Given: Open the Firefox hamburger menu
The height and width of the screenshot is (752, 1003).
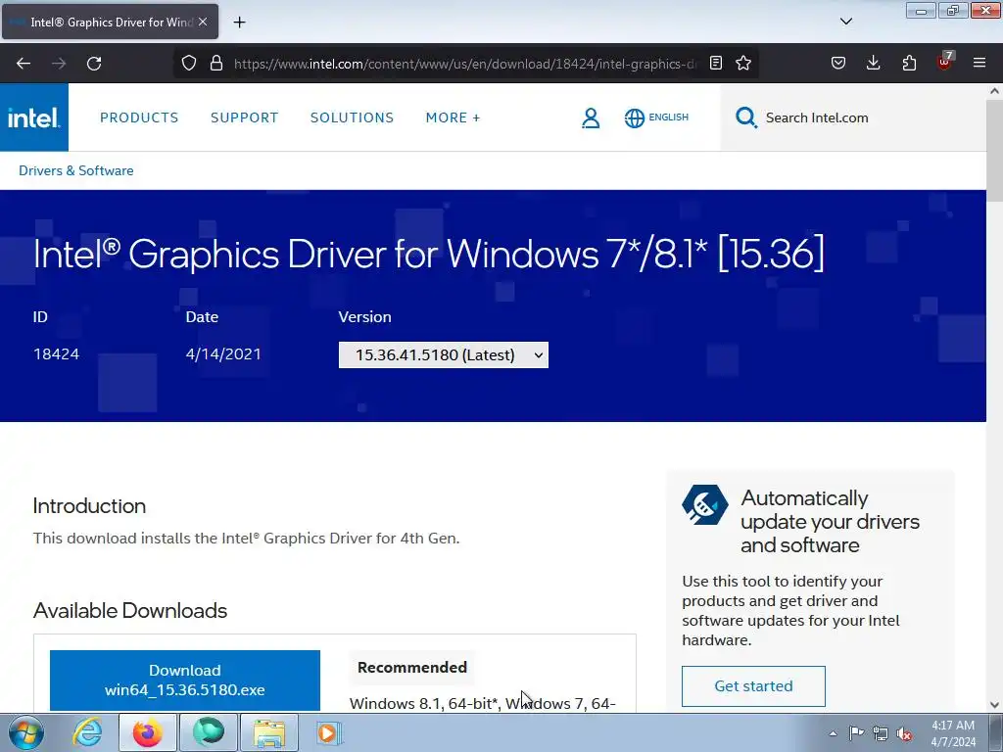Looking at the screenshot, I should 979,63.
